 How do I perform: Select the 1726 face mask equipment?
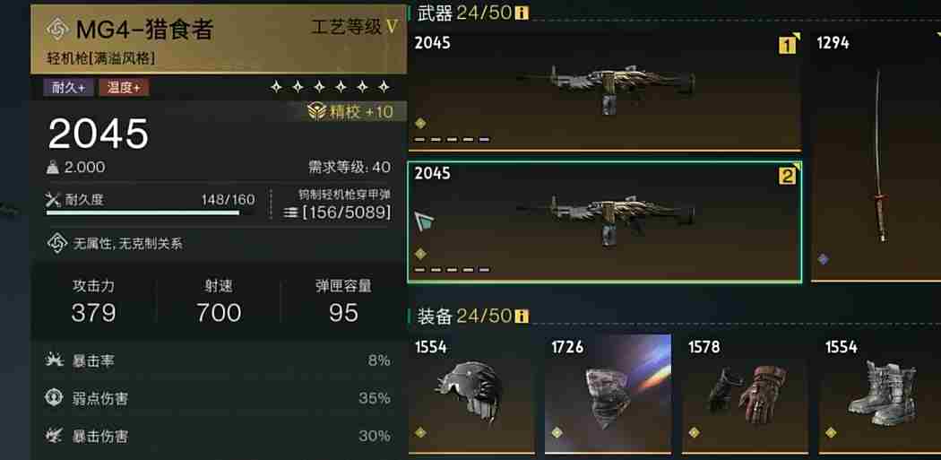[608, 394]
